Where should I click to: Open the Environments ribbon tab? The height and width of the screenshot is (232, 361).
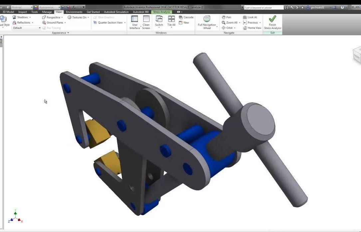click(x=74, y=12)
